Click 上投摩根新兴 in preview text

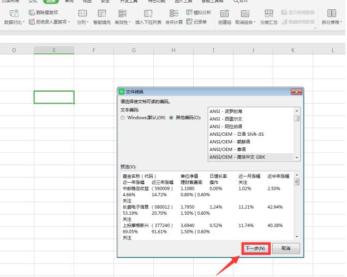tap(136, 225)
